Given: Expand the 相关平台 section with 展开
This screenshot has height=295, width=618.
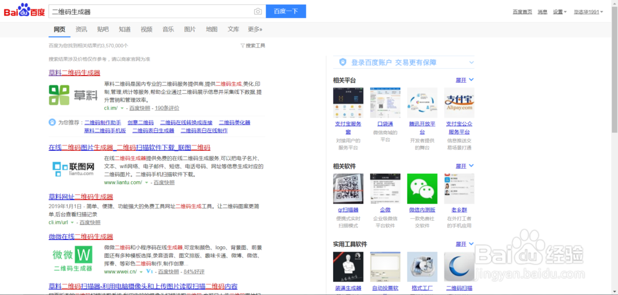Looking at the screenshot, I should [465, 80].
